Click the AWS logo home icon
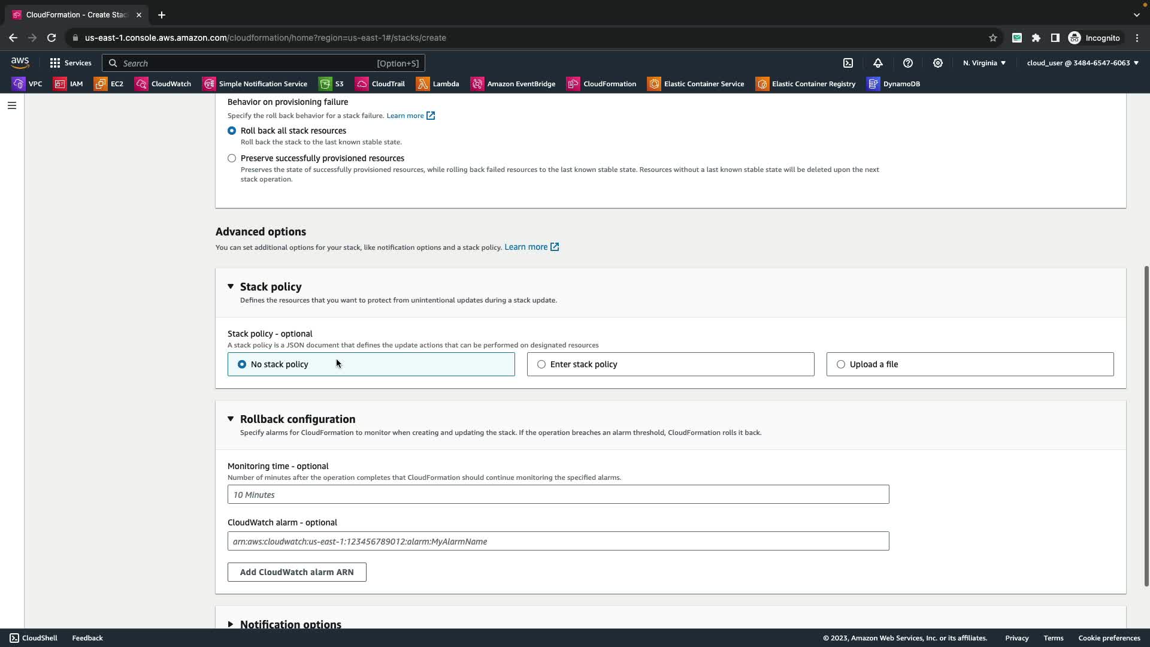Image resolution: width=1150 pixels, height=647 pixels. coord(20,62)
